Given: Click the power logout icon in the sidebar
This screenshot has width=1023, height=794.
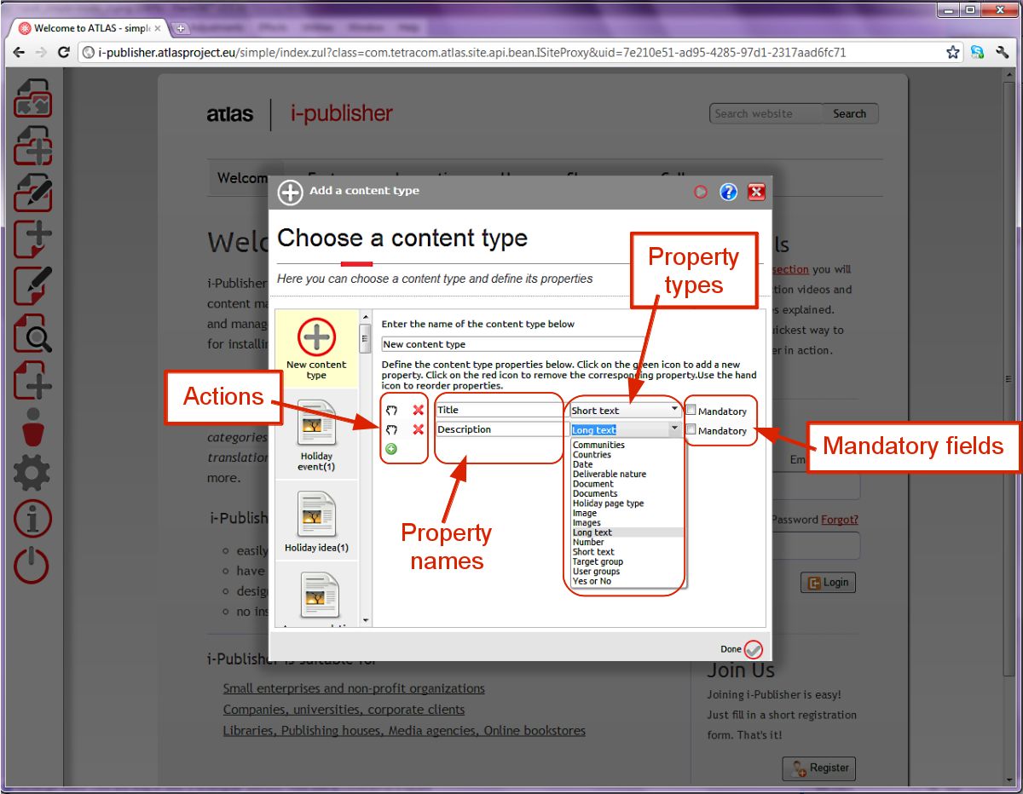Looking at the screenshot, I should (x=33, y=565).
